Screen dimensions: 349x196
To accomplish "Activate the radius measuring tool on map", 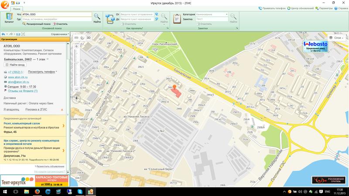I will tap(82, 38).
